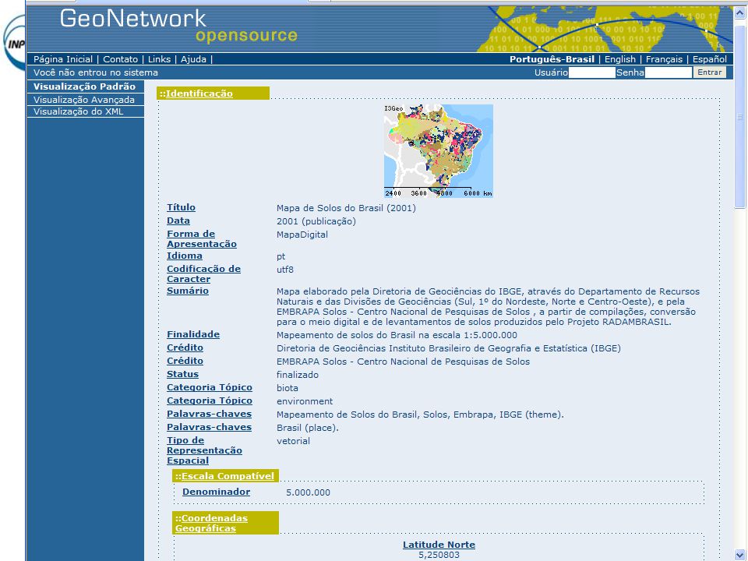
Task: Click the scrollbar up arrow
Action: pyautogui.click(x=740, y=13)
